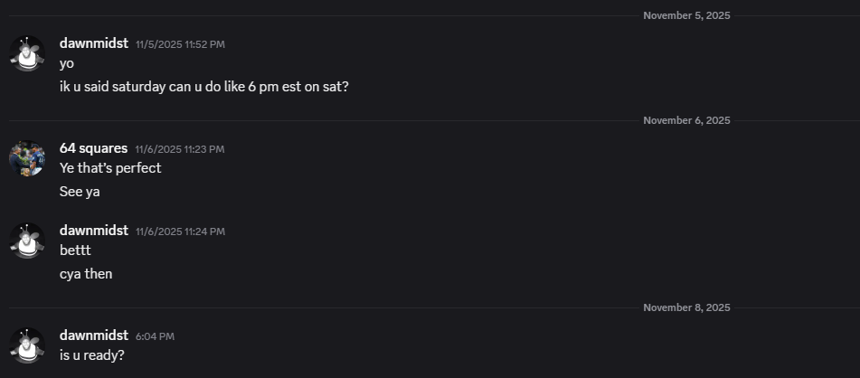Click dawnmidst's avatar beside "is u ready?"
The image size is (860, 378).
click(x=27, y=345)
